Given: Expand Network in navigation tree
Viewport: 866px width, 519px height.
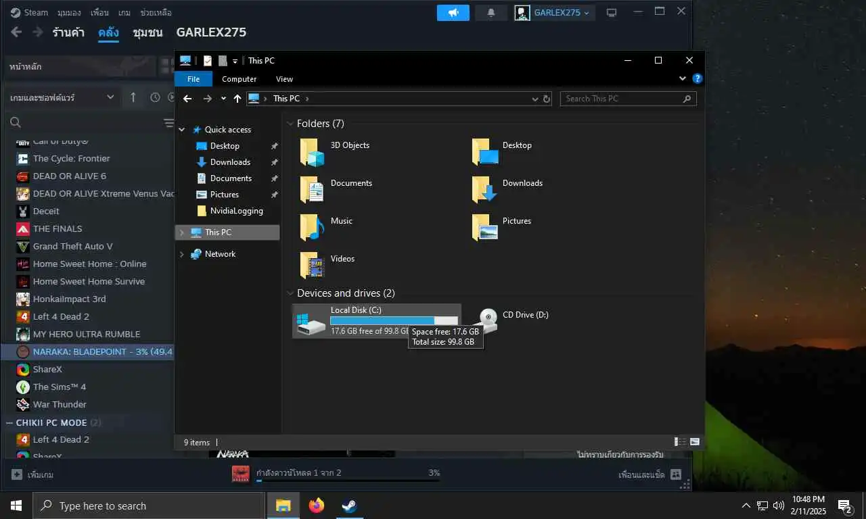Looking at the screenshot, I should pyautogui.click(x=181, y=254).
